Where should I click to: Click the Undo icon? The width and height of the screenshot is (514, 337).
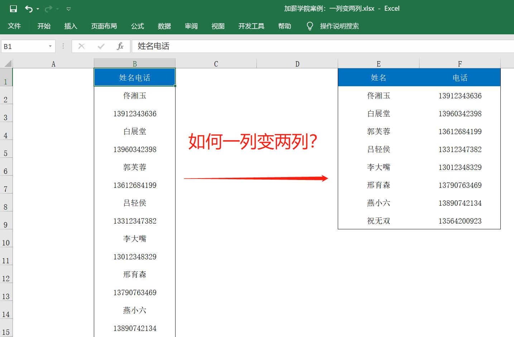29,9
